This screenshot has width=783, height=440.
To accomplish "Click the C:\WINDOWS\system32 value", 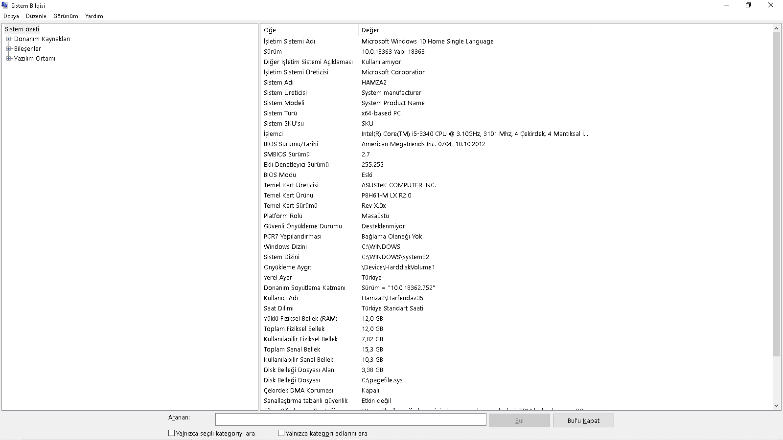I will pyautogui.click(x=395, y=257).
